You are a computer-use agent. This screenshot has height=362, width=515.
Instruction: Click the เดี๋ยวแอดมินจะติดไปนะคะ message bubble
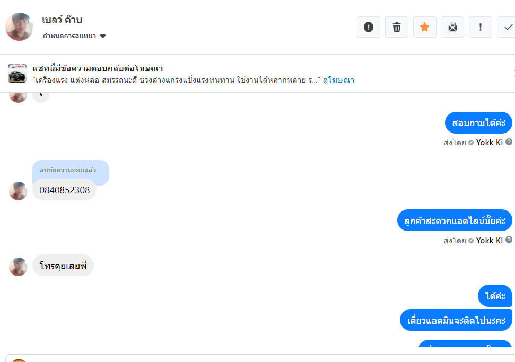[x=456, y=320]
